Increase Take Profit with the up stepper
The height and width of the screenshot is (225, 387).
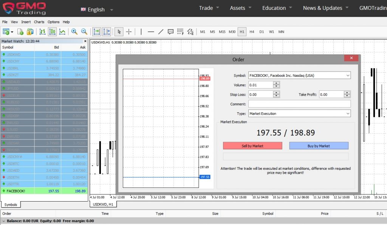click(x=347, y=93)
